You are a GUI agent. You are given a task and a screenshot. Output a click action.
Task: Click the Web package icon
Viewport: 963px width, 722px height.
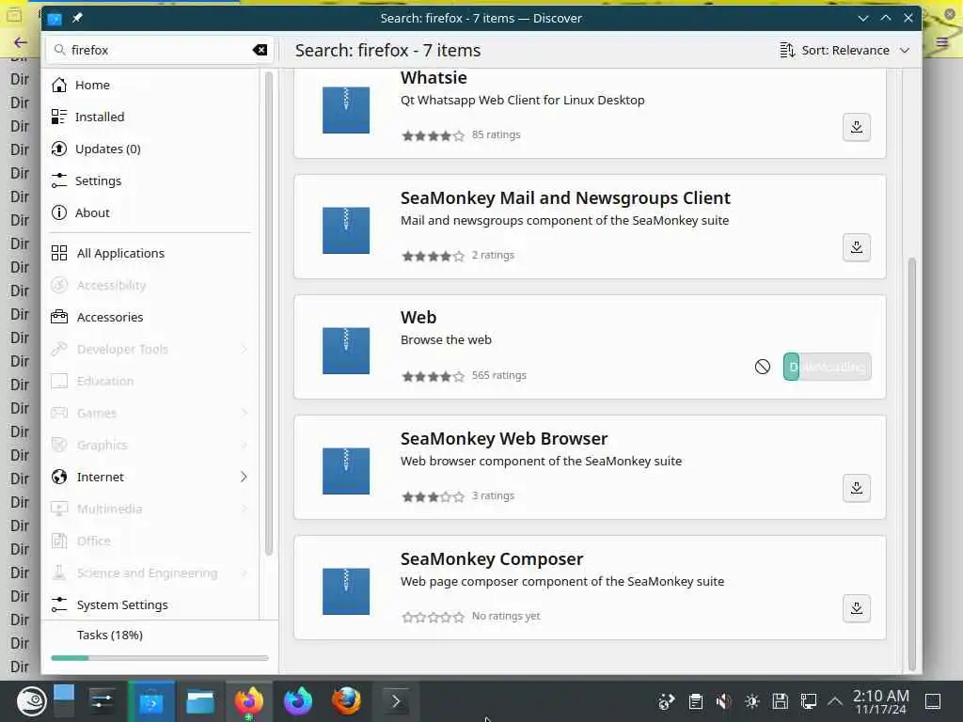click(346, 351)
